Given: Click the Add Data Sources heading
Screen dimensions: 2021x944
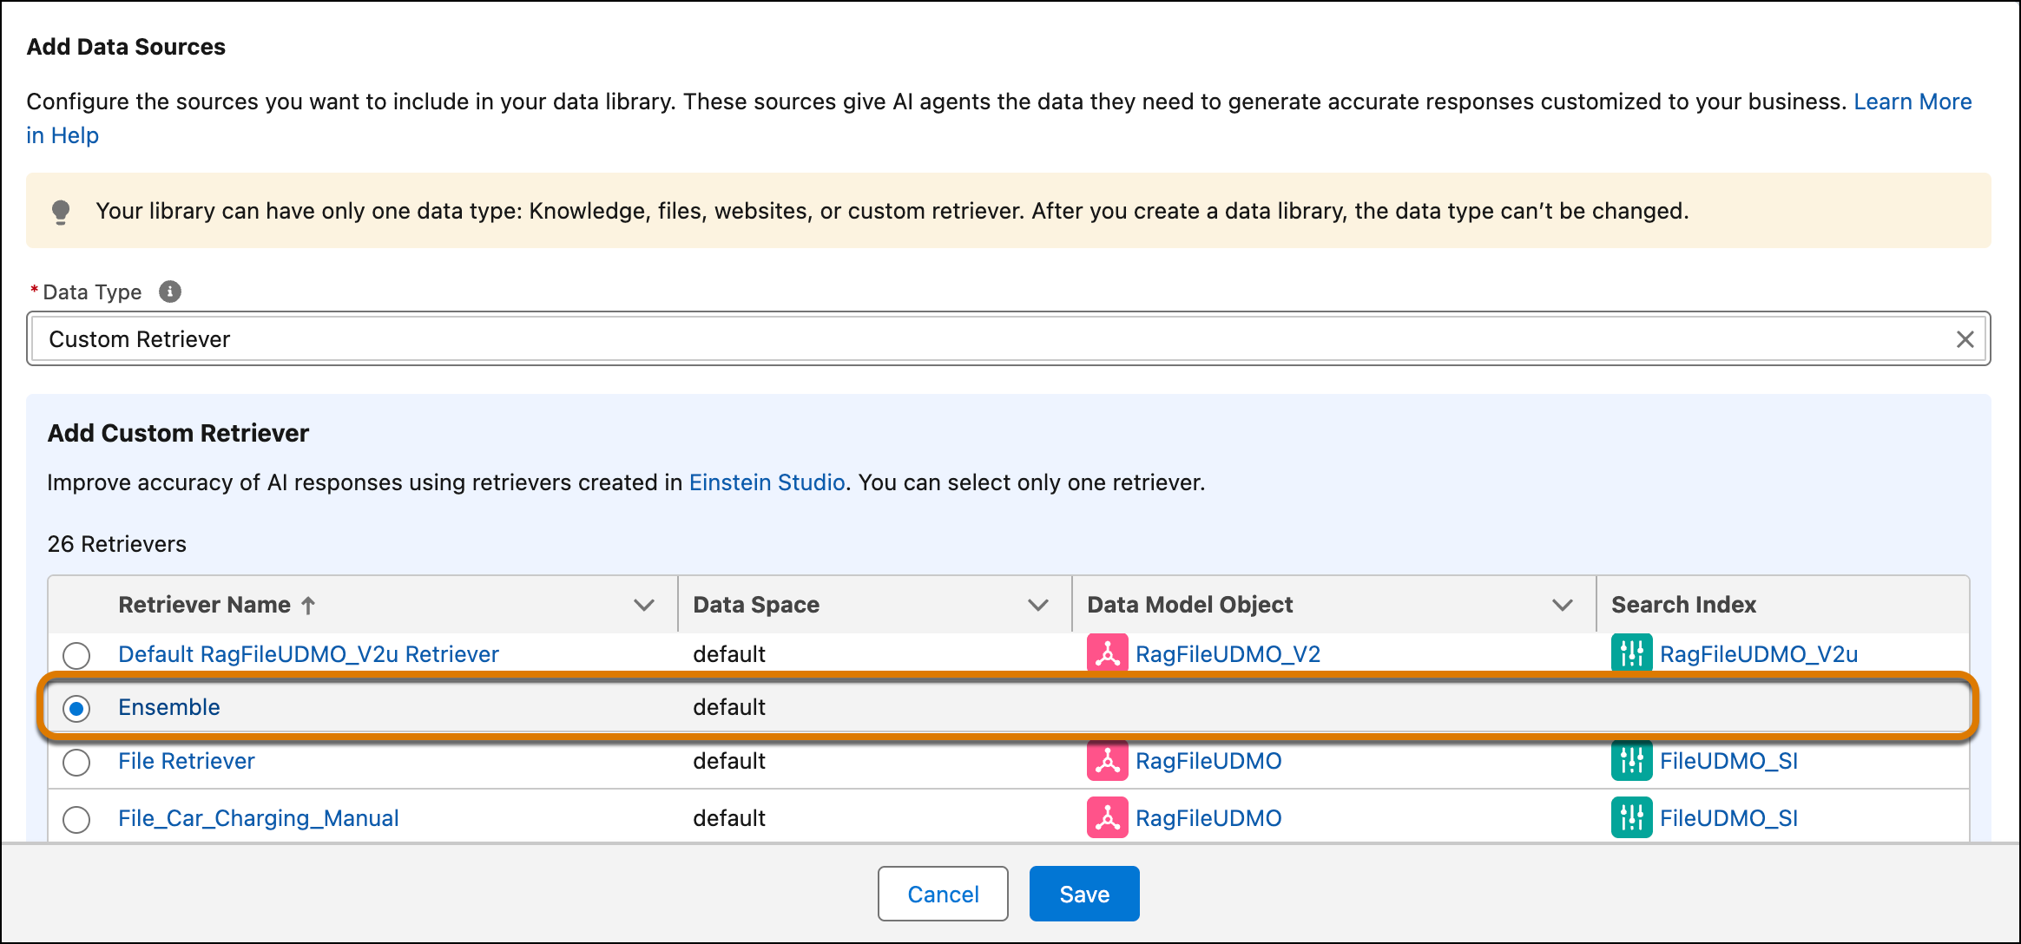Looking at the screenshot, I should tap(126, 47).
